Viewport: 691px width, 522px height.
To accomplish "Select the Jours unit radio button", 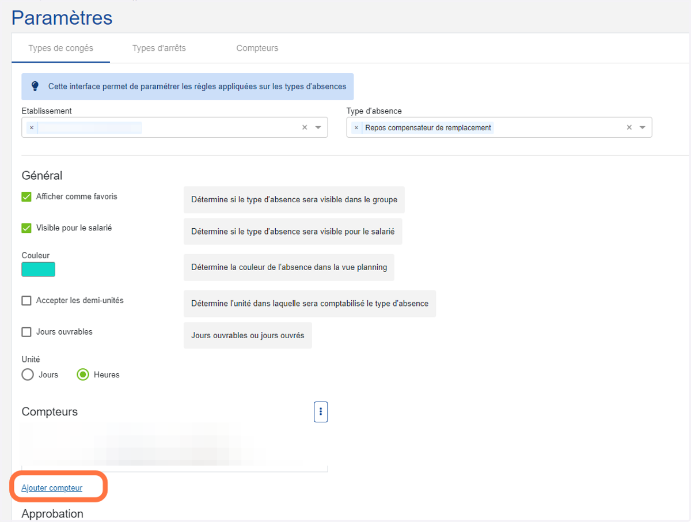I will [28, 375].
